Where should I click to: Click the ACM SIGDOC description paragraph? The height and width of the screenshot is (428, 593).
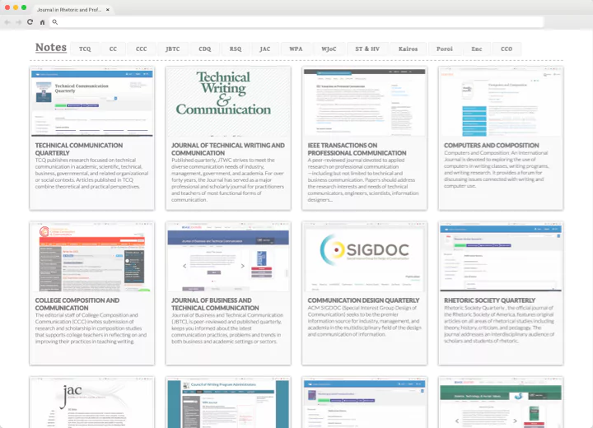364,321
